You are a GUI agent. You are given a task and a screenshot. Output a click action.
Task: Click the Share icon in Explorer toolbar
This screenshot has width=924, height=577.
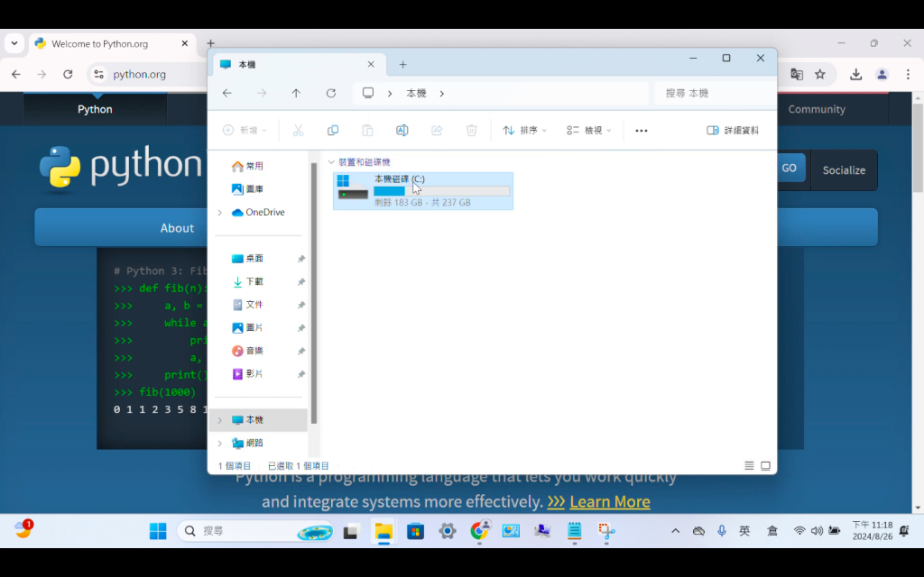(437, 130)
